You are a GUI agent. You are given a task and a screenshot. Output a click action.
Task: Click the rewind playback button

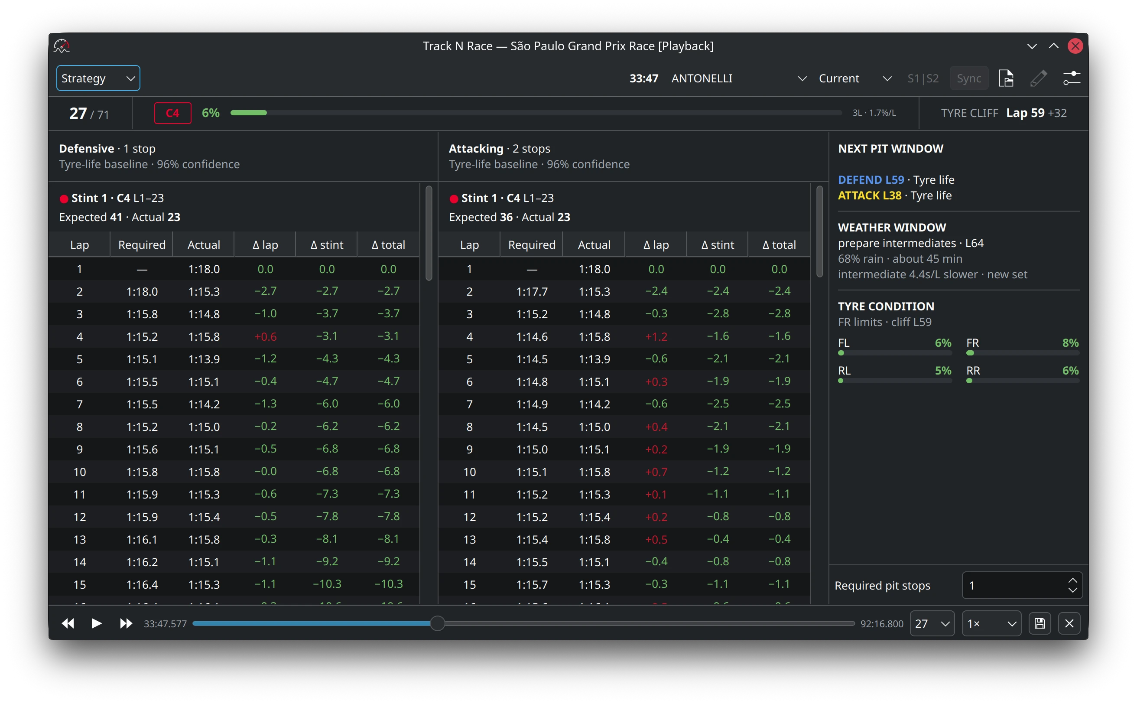click(68, 623)
